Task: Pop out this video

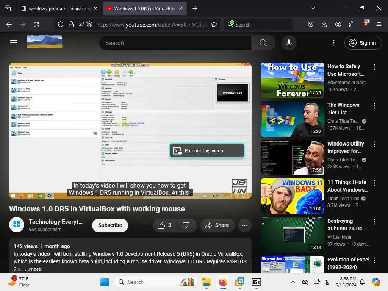Action: coord(207,150)
